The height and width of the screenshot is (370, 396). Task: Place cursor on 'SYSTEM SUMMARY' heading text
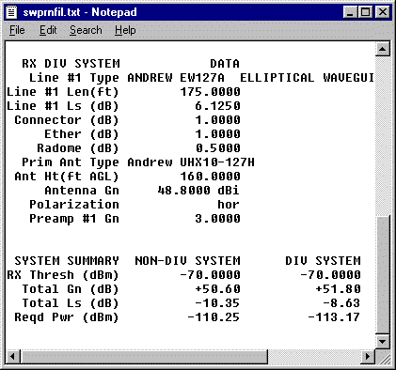point(67,261)
